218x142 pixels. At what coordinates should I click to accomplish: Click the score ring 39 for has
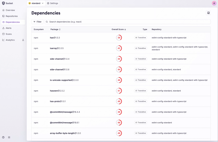coord(119,38)
